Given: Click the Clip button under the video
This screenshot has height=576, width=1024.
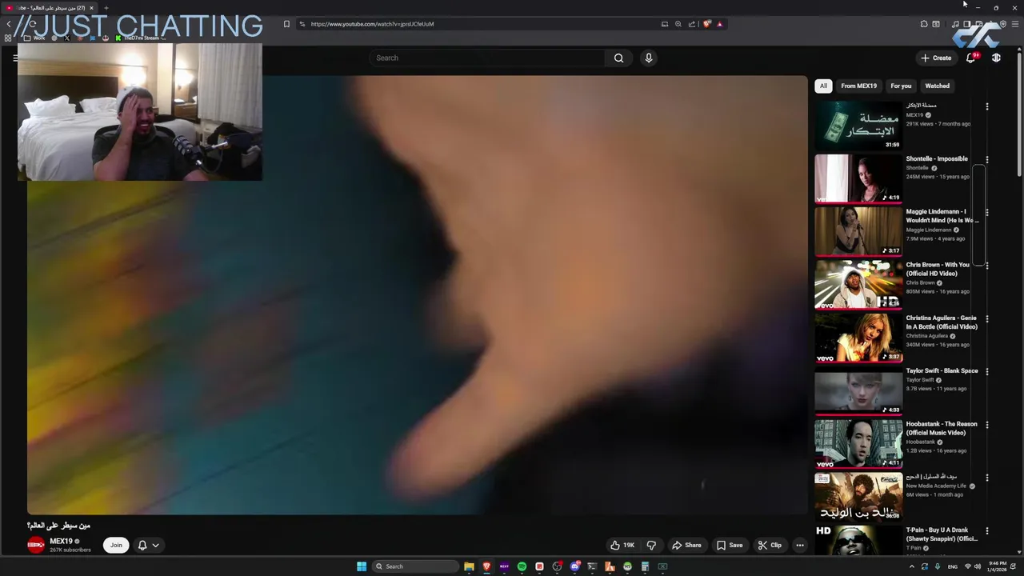Looking at the screenshot, I should tap(770, 545).
